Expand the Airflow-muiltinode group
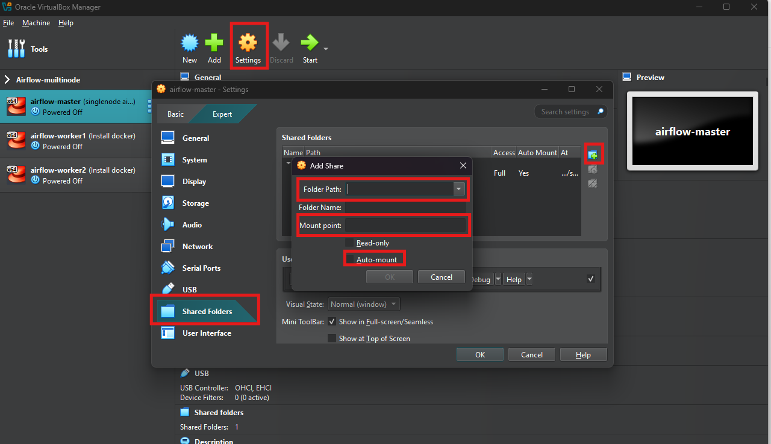 pyautogui.click(x=8, y=79)
